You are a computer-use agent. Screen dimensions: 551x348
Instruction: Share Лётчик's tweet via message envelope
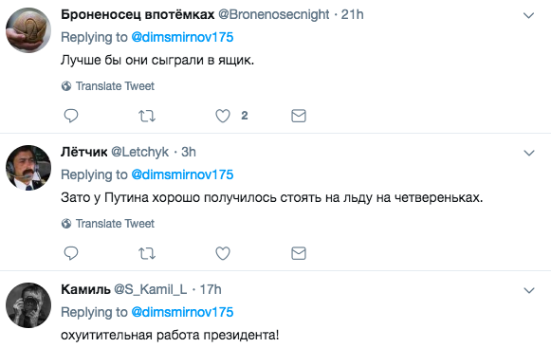pos(299,253)
